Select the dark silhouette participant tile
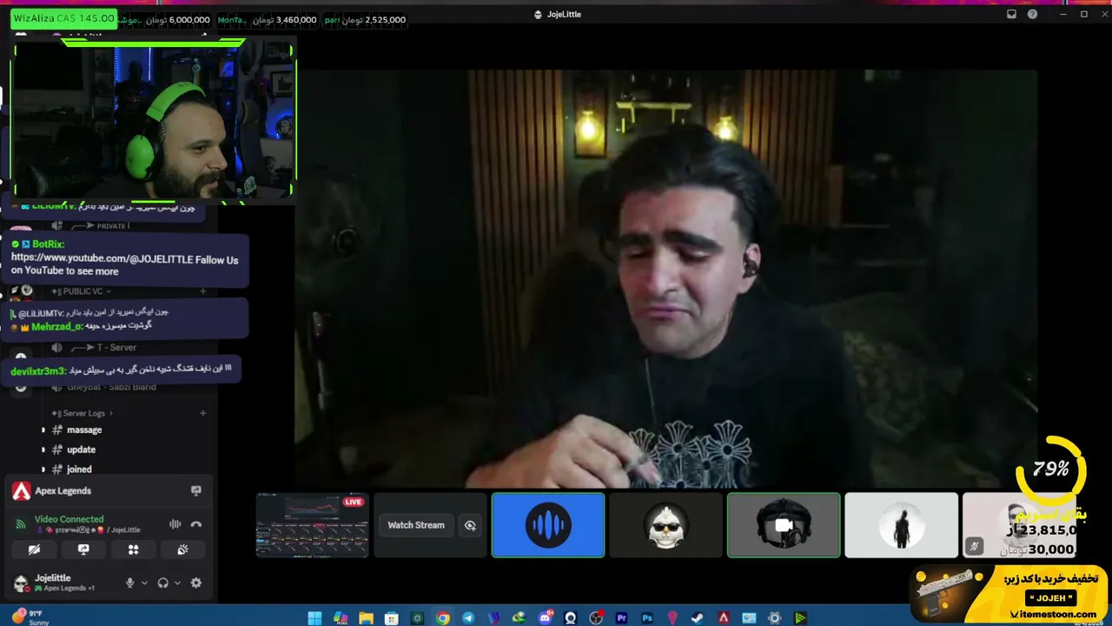This screenshot has width=1112, height=626. (902, 525)
